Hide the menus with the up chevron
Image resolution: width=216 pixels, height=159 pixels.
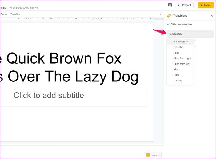[x=161, y=14]
